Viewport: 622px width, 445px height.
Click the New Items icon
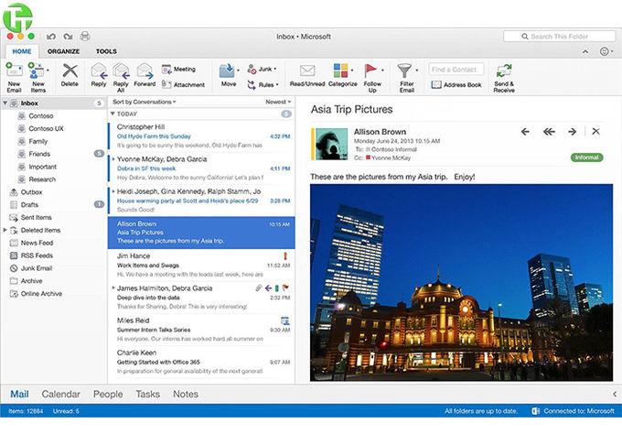tap(36, 71)
